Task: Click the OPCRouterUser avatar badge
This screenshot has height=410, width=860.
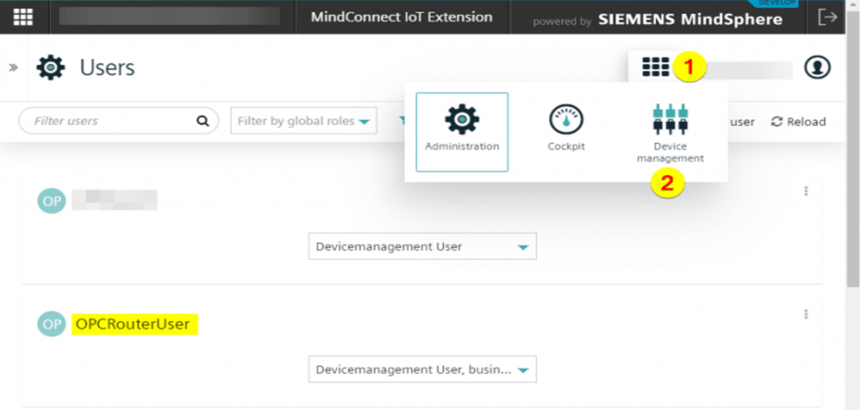Action: (51, 325)
